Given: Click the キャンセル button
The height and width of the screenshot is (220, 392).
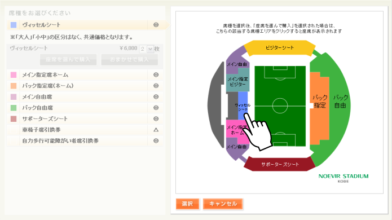Looking at the screenshot, I should [223, 204].
